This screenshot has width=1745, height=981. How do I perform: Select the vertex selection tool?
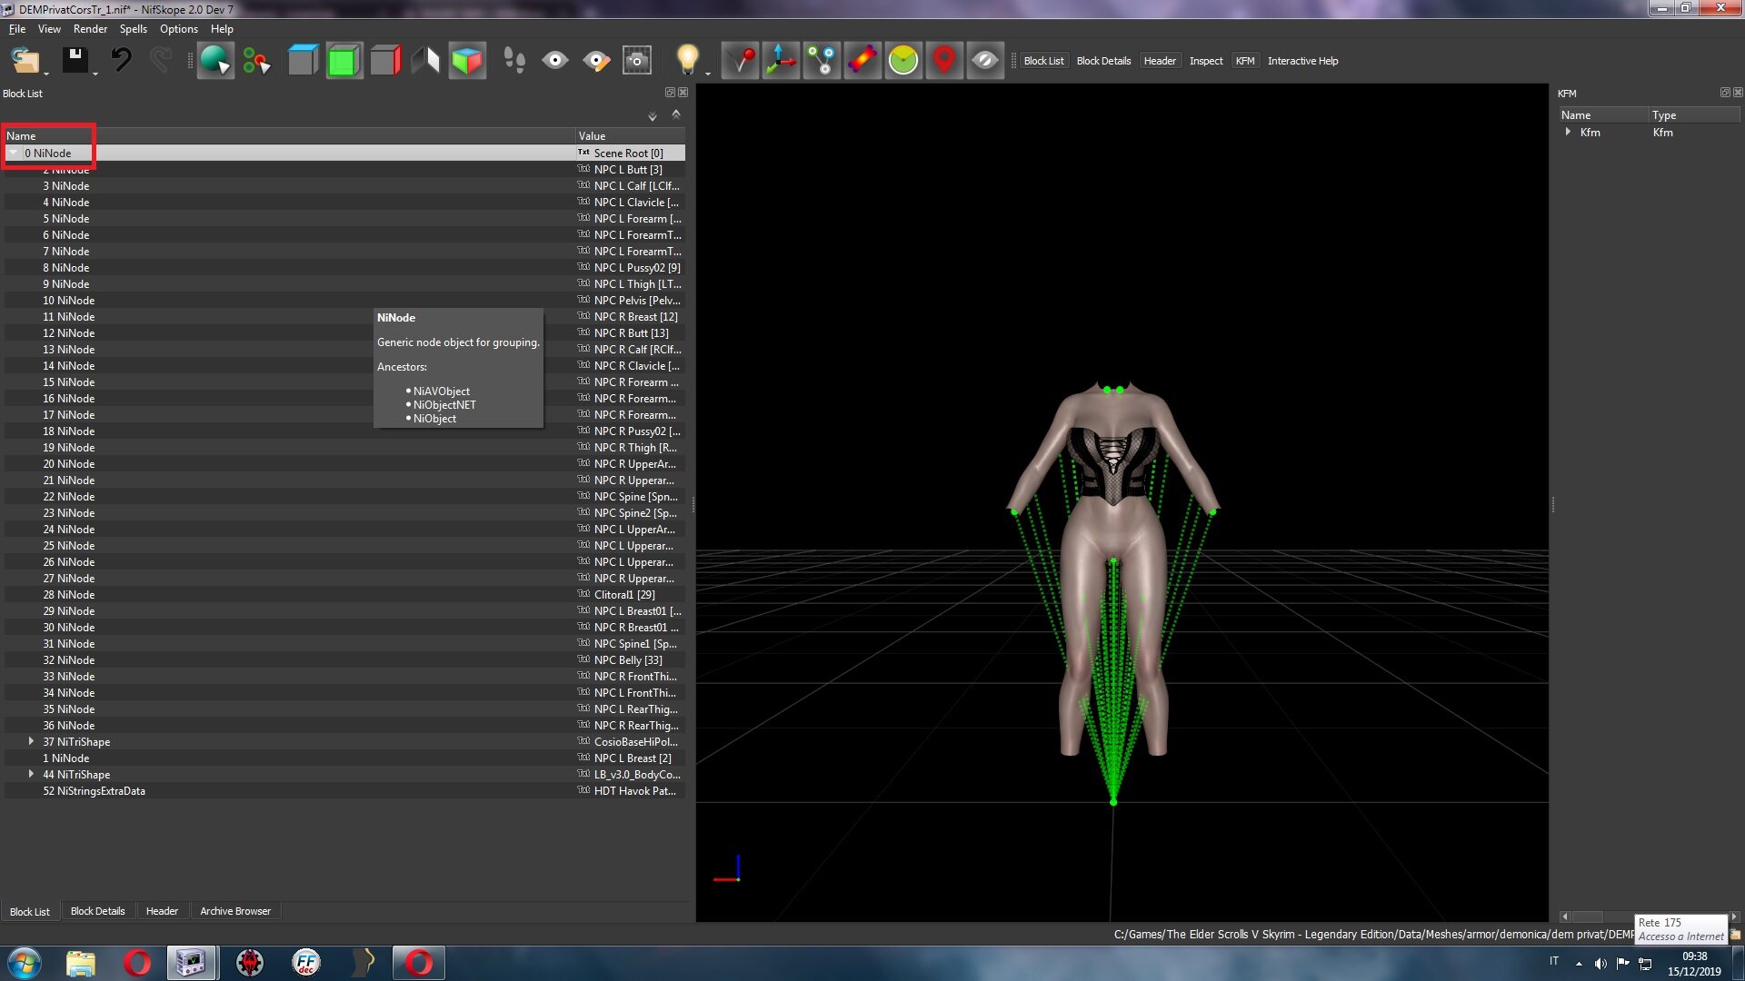coord(257,61)
